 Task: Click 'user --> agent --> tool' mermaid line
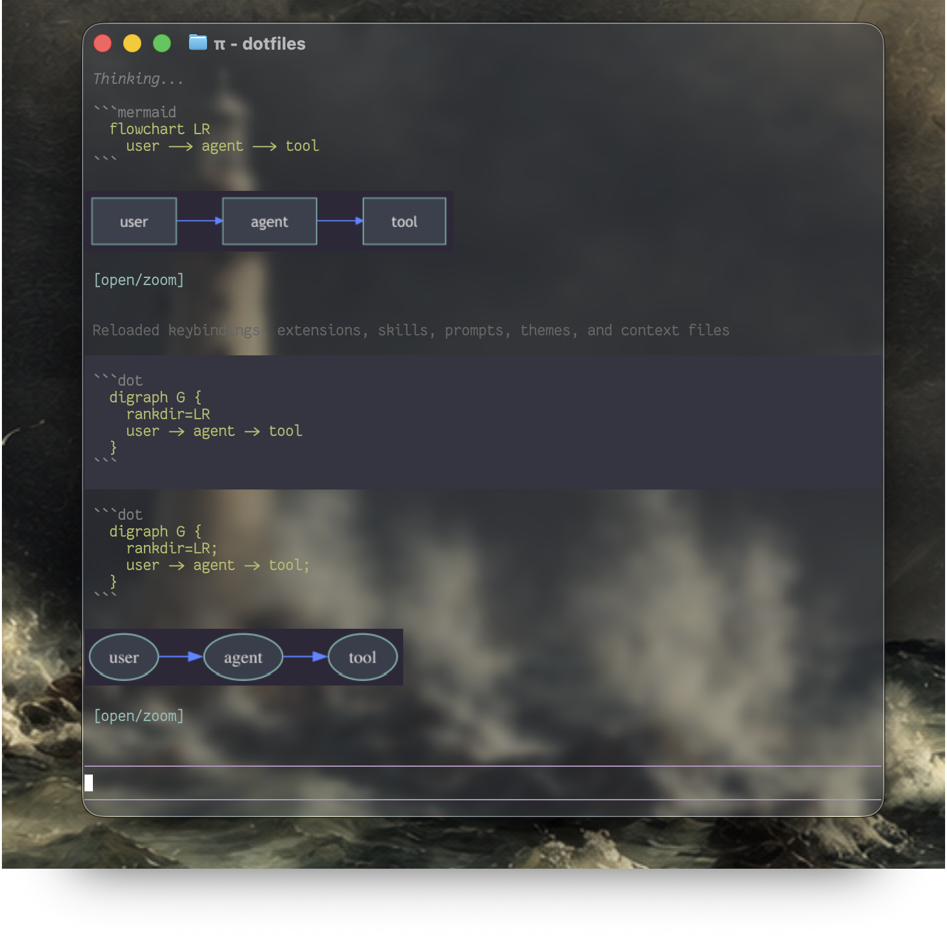[x=223, y=146]
